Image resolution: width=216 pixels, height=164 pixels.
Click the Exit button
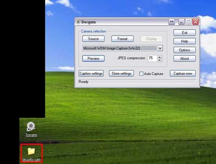(x=184, y=33)
